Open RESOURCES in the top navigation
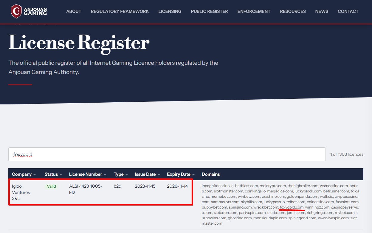The image size is (372, 233). [293, 11]
